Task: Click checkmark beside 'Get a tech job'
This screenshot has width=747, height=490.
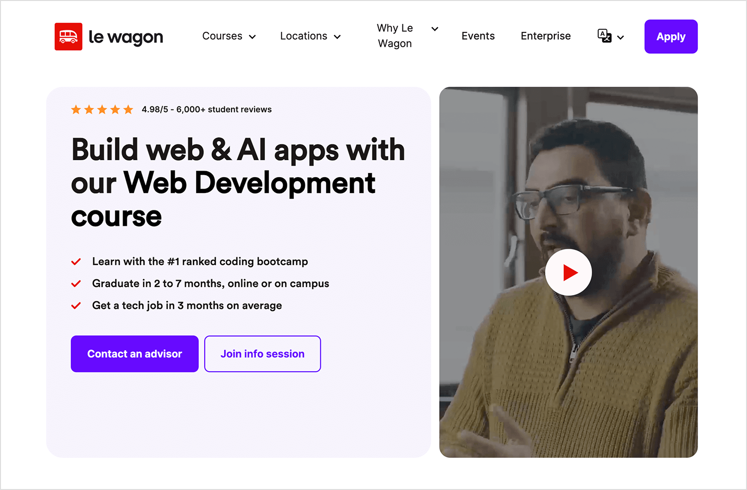Action: (x=76, y=305)
